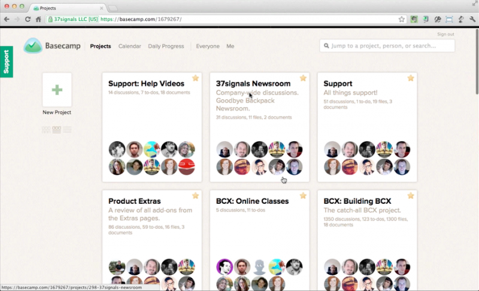Image resolution: width=479 pixels, height=291 pixels.
Task: Open the green Support side tab
Action: (x=7, y=62)
